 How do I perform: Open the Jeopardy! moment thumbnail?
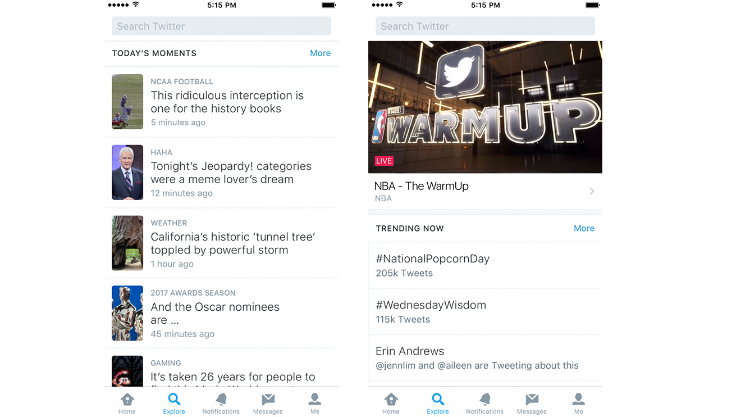(127, 173)
